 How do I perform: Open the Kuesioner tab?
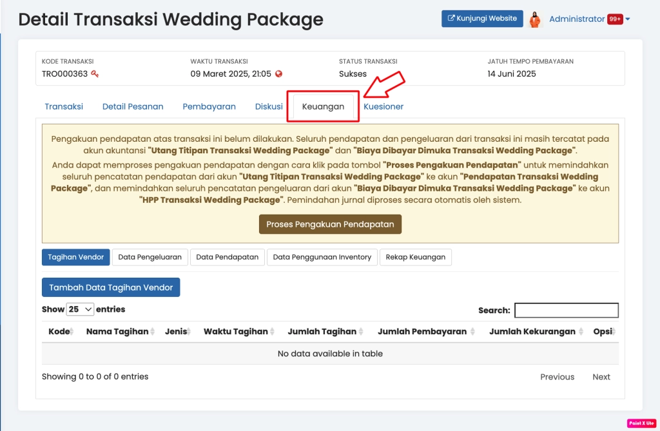383,107
